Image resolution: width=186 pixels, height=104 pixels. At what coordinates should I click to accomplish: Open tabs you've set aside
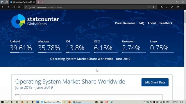(2, 2)
